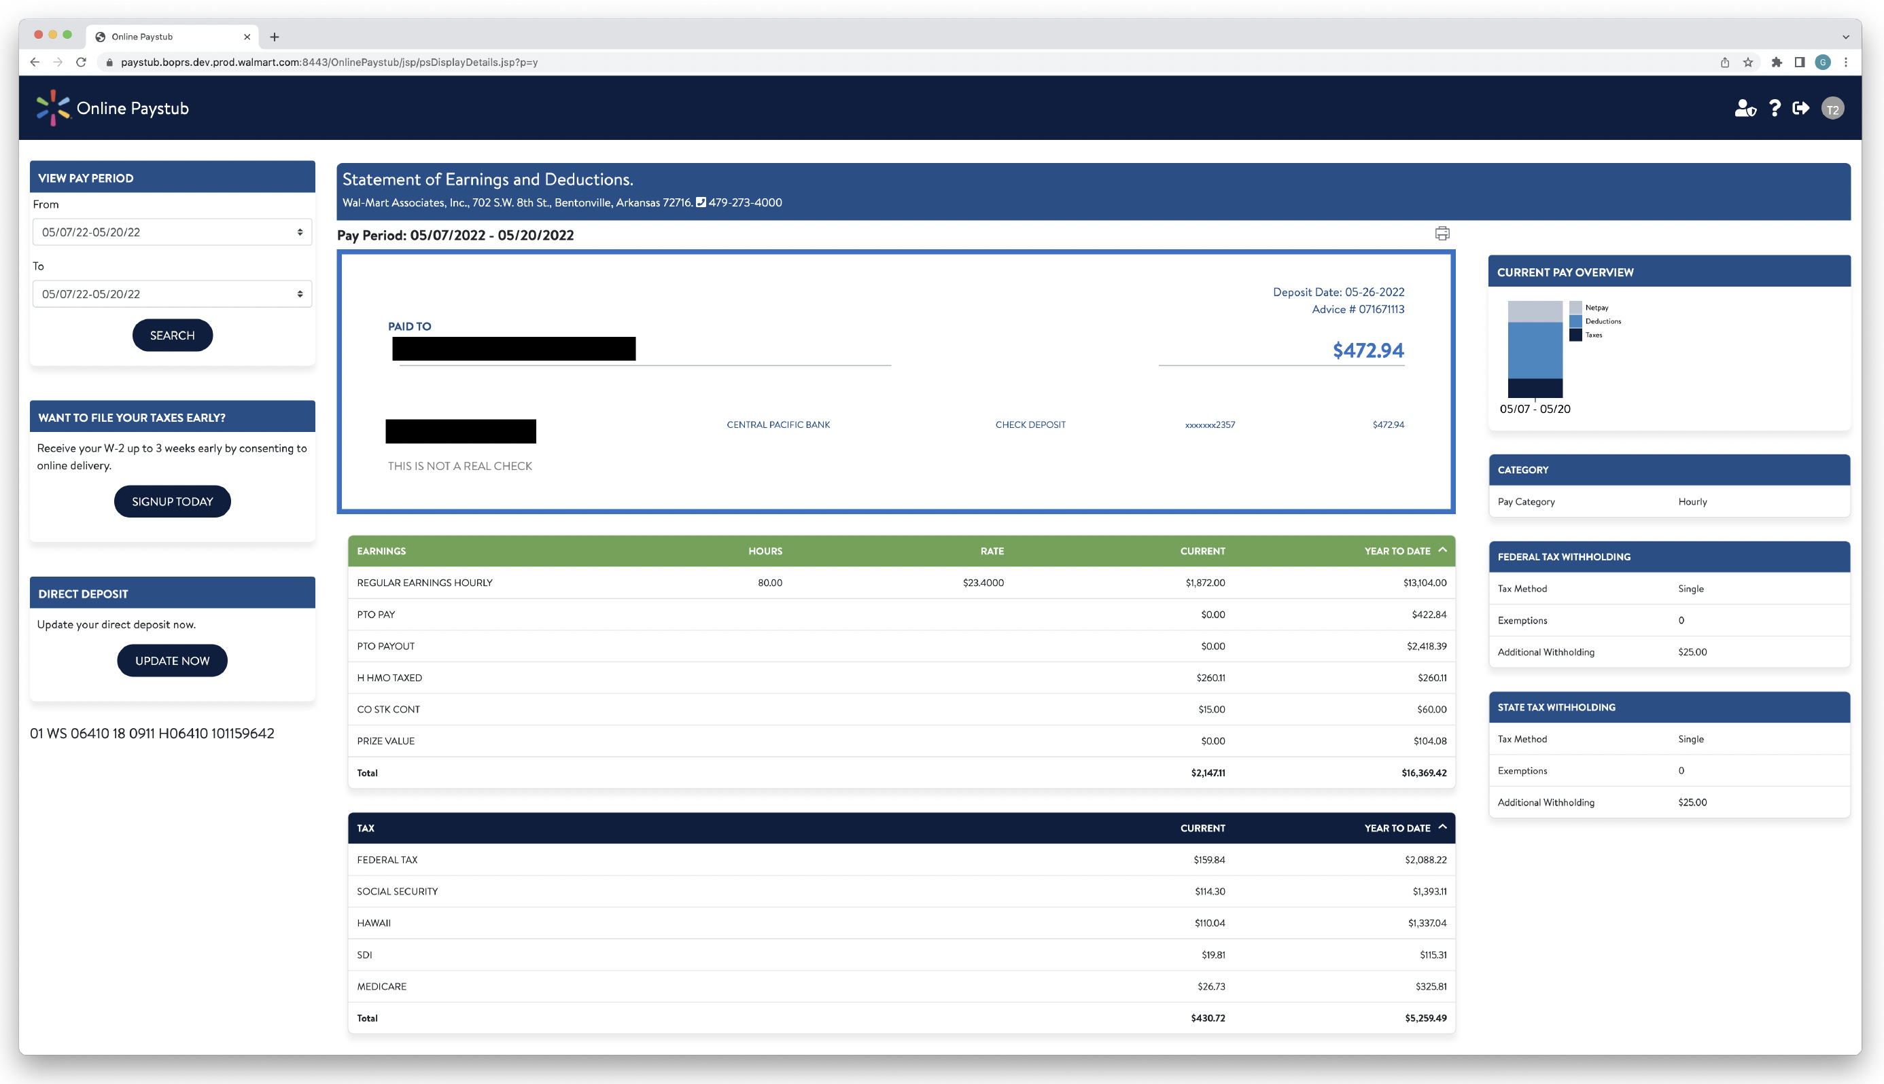Click the UPDATE NOW button
The width and height of the screenshot is (1884, 1084).
[172, 661]
